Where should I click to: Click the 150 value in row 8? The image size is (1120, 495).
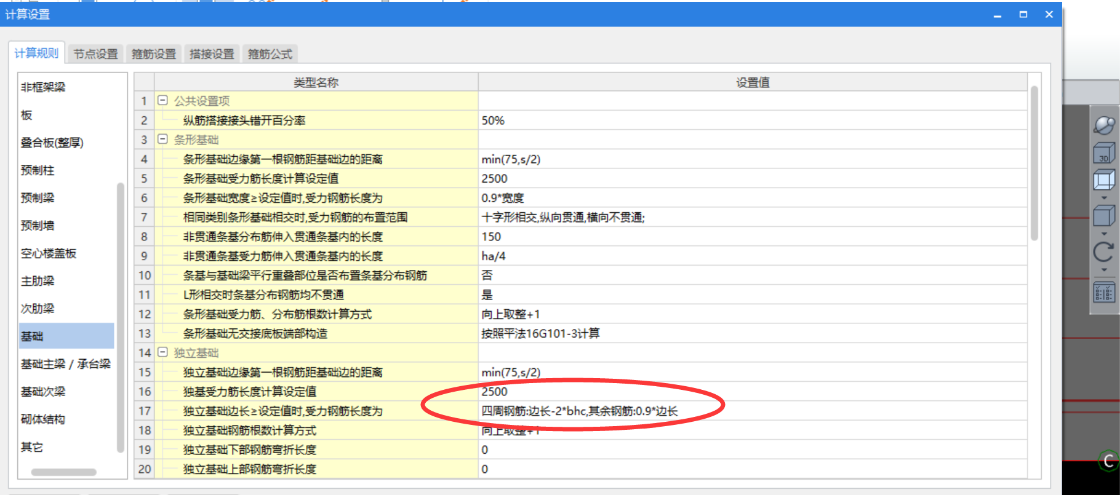click(753, 237)
